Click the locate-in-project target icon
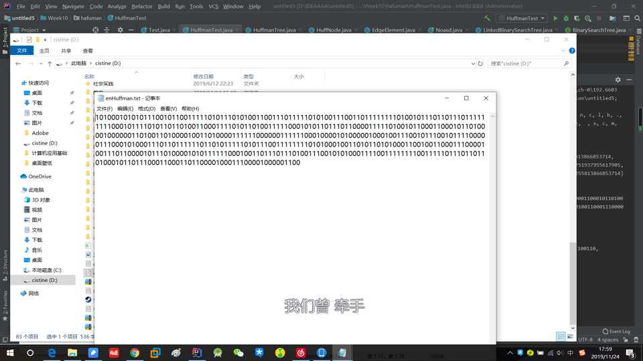643x361 pixels. pos(96,30)
